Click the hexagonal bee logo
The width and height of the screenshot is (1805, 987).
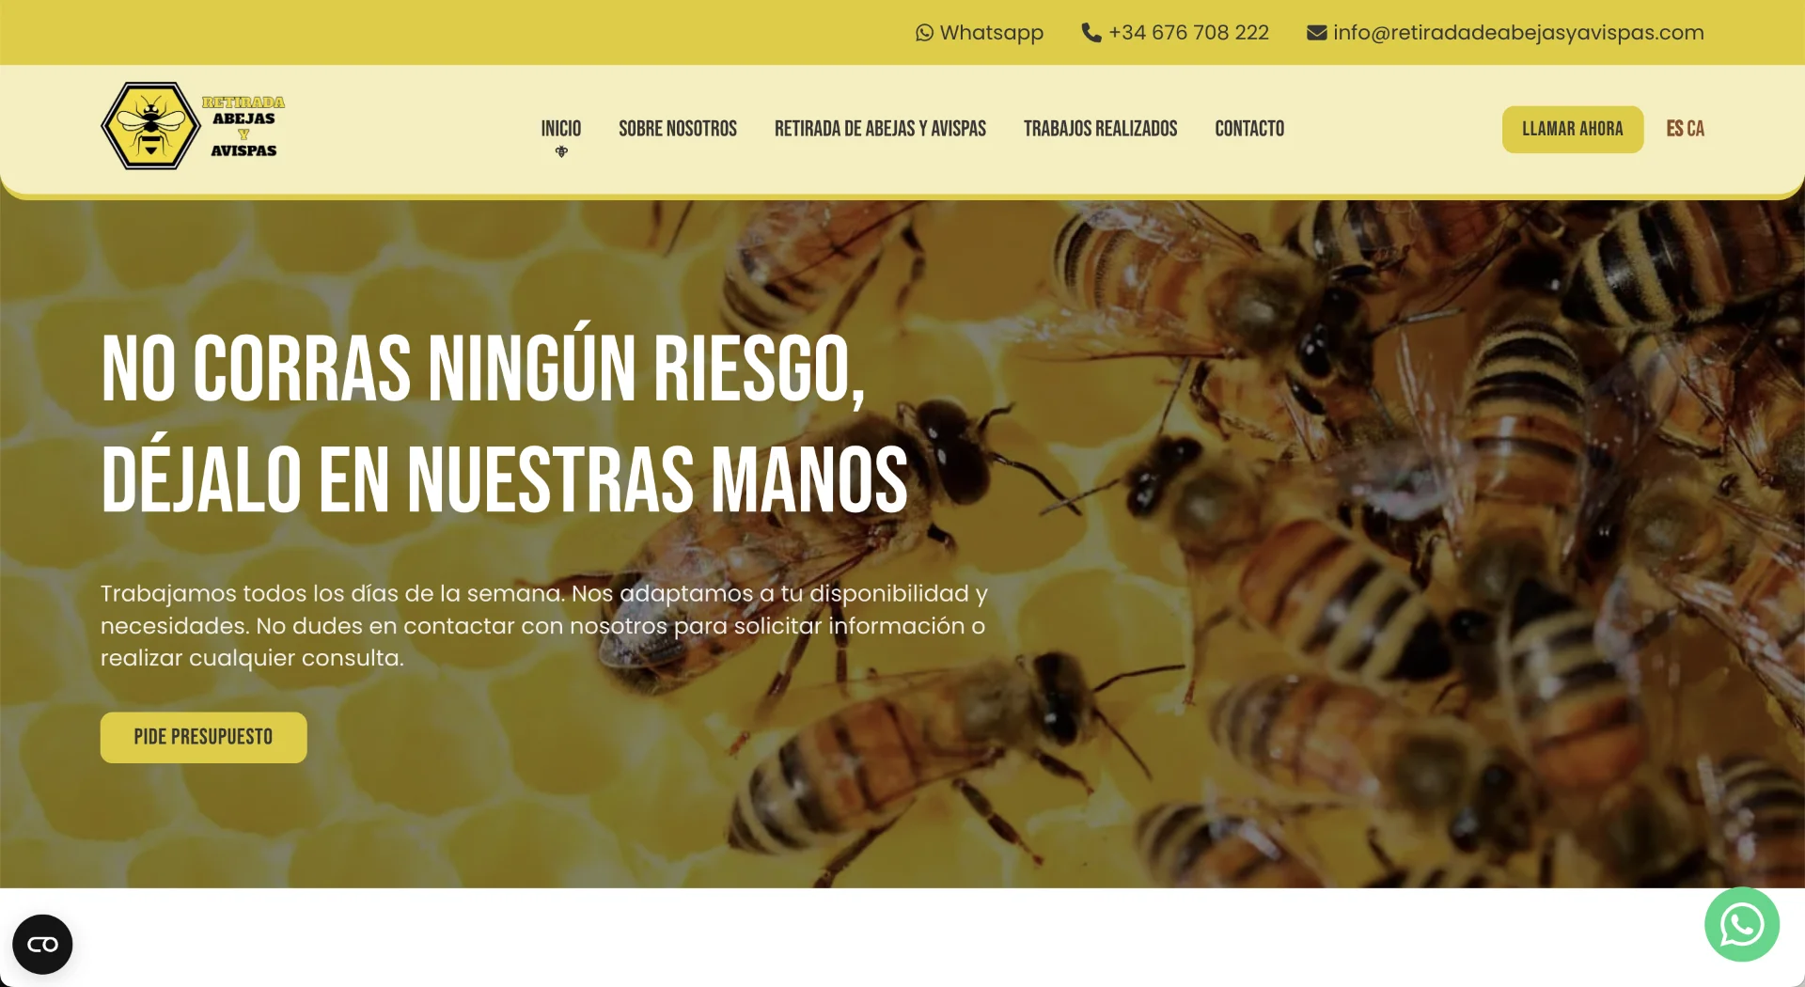150,126
